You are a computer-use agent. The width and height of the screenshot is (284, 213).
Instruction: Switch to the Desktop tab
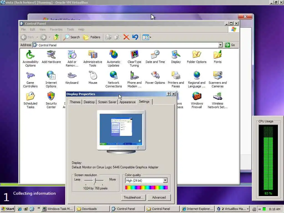pyautogui.click(x=89, y=102)
